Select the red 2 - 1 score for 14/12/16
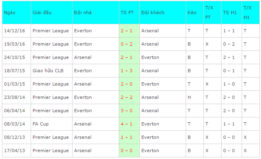Viewport: 261px width, 159px height. [x=126, y=31]
